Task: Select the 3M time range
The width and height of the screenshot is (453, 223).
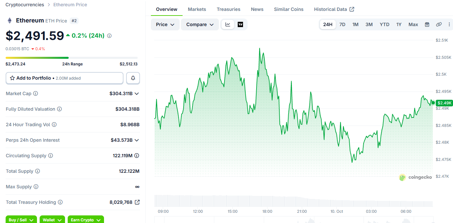Action: 369,24
